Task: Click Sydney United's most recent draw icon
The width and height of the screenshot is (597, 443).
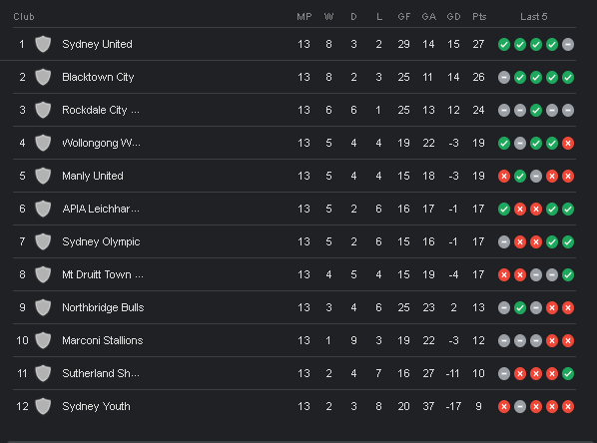Action: (568, 45)
